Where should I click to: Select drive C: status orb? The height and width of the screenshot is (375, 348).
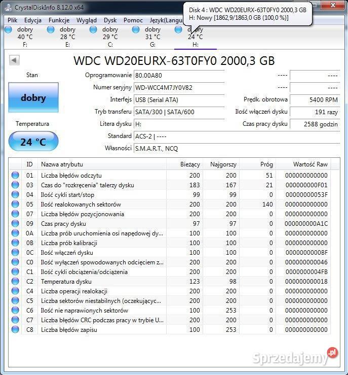pos(93,29)
